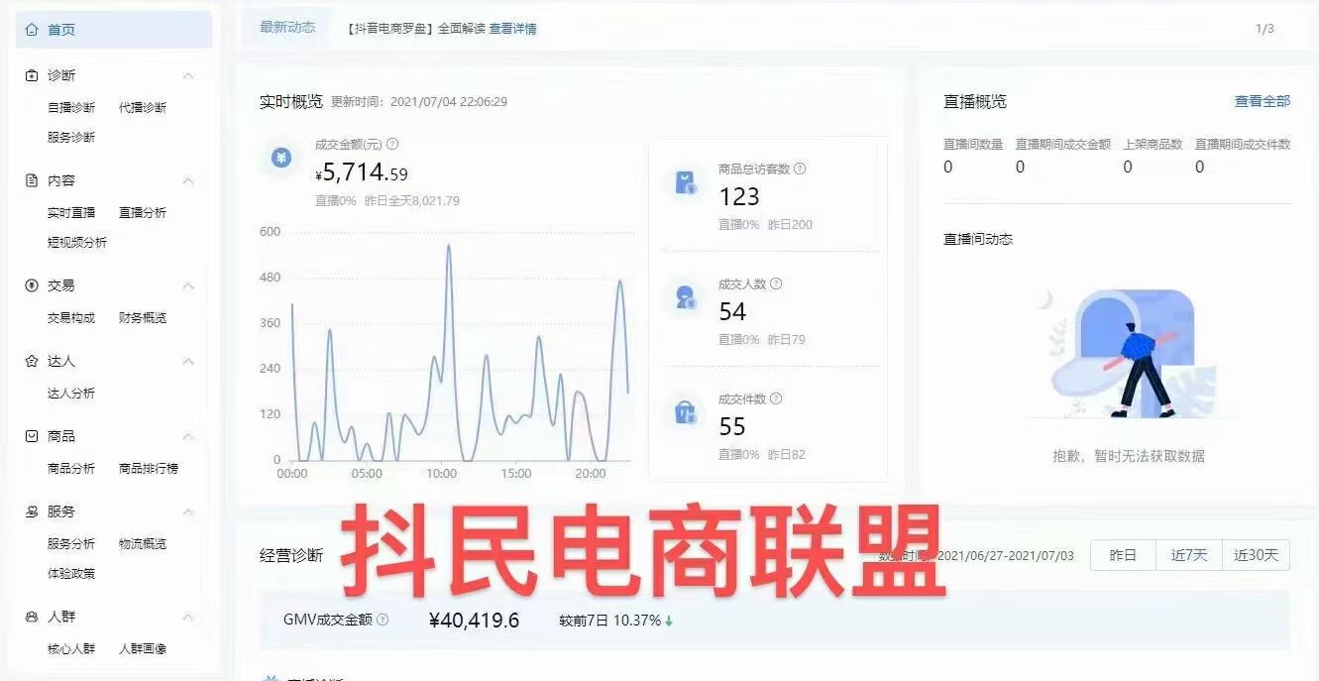This screenshot has width=1319, height=681.
Task: Open 自播诊断 in the sidebar
Action: click(71, 108)
